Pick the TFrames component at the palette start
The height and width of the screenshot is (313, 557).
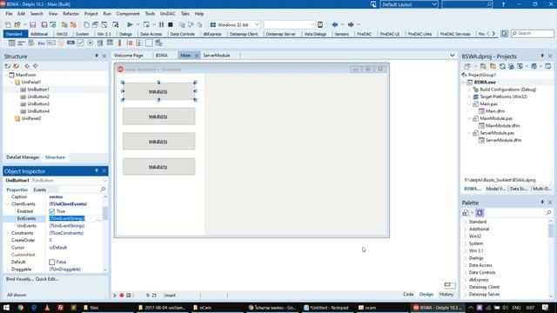point(11,43)
